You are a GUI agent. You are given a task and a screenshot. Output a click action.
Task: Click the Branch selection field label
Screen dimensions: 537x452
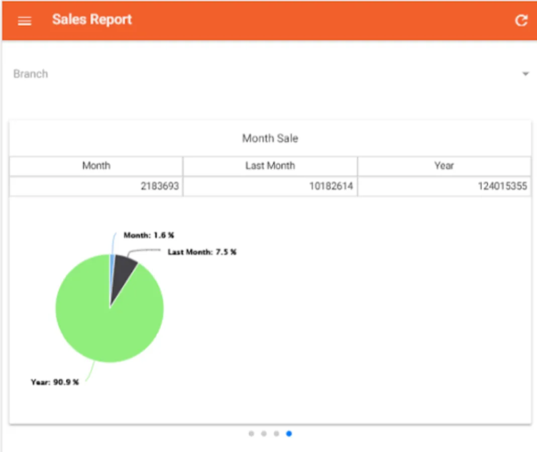tap(31, 74)
